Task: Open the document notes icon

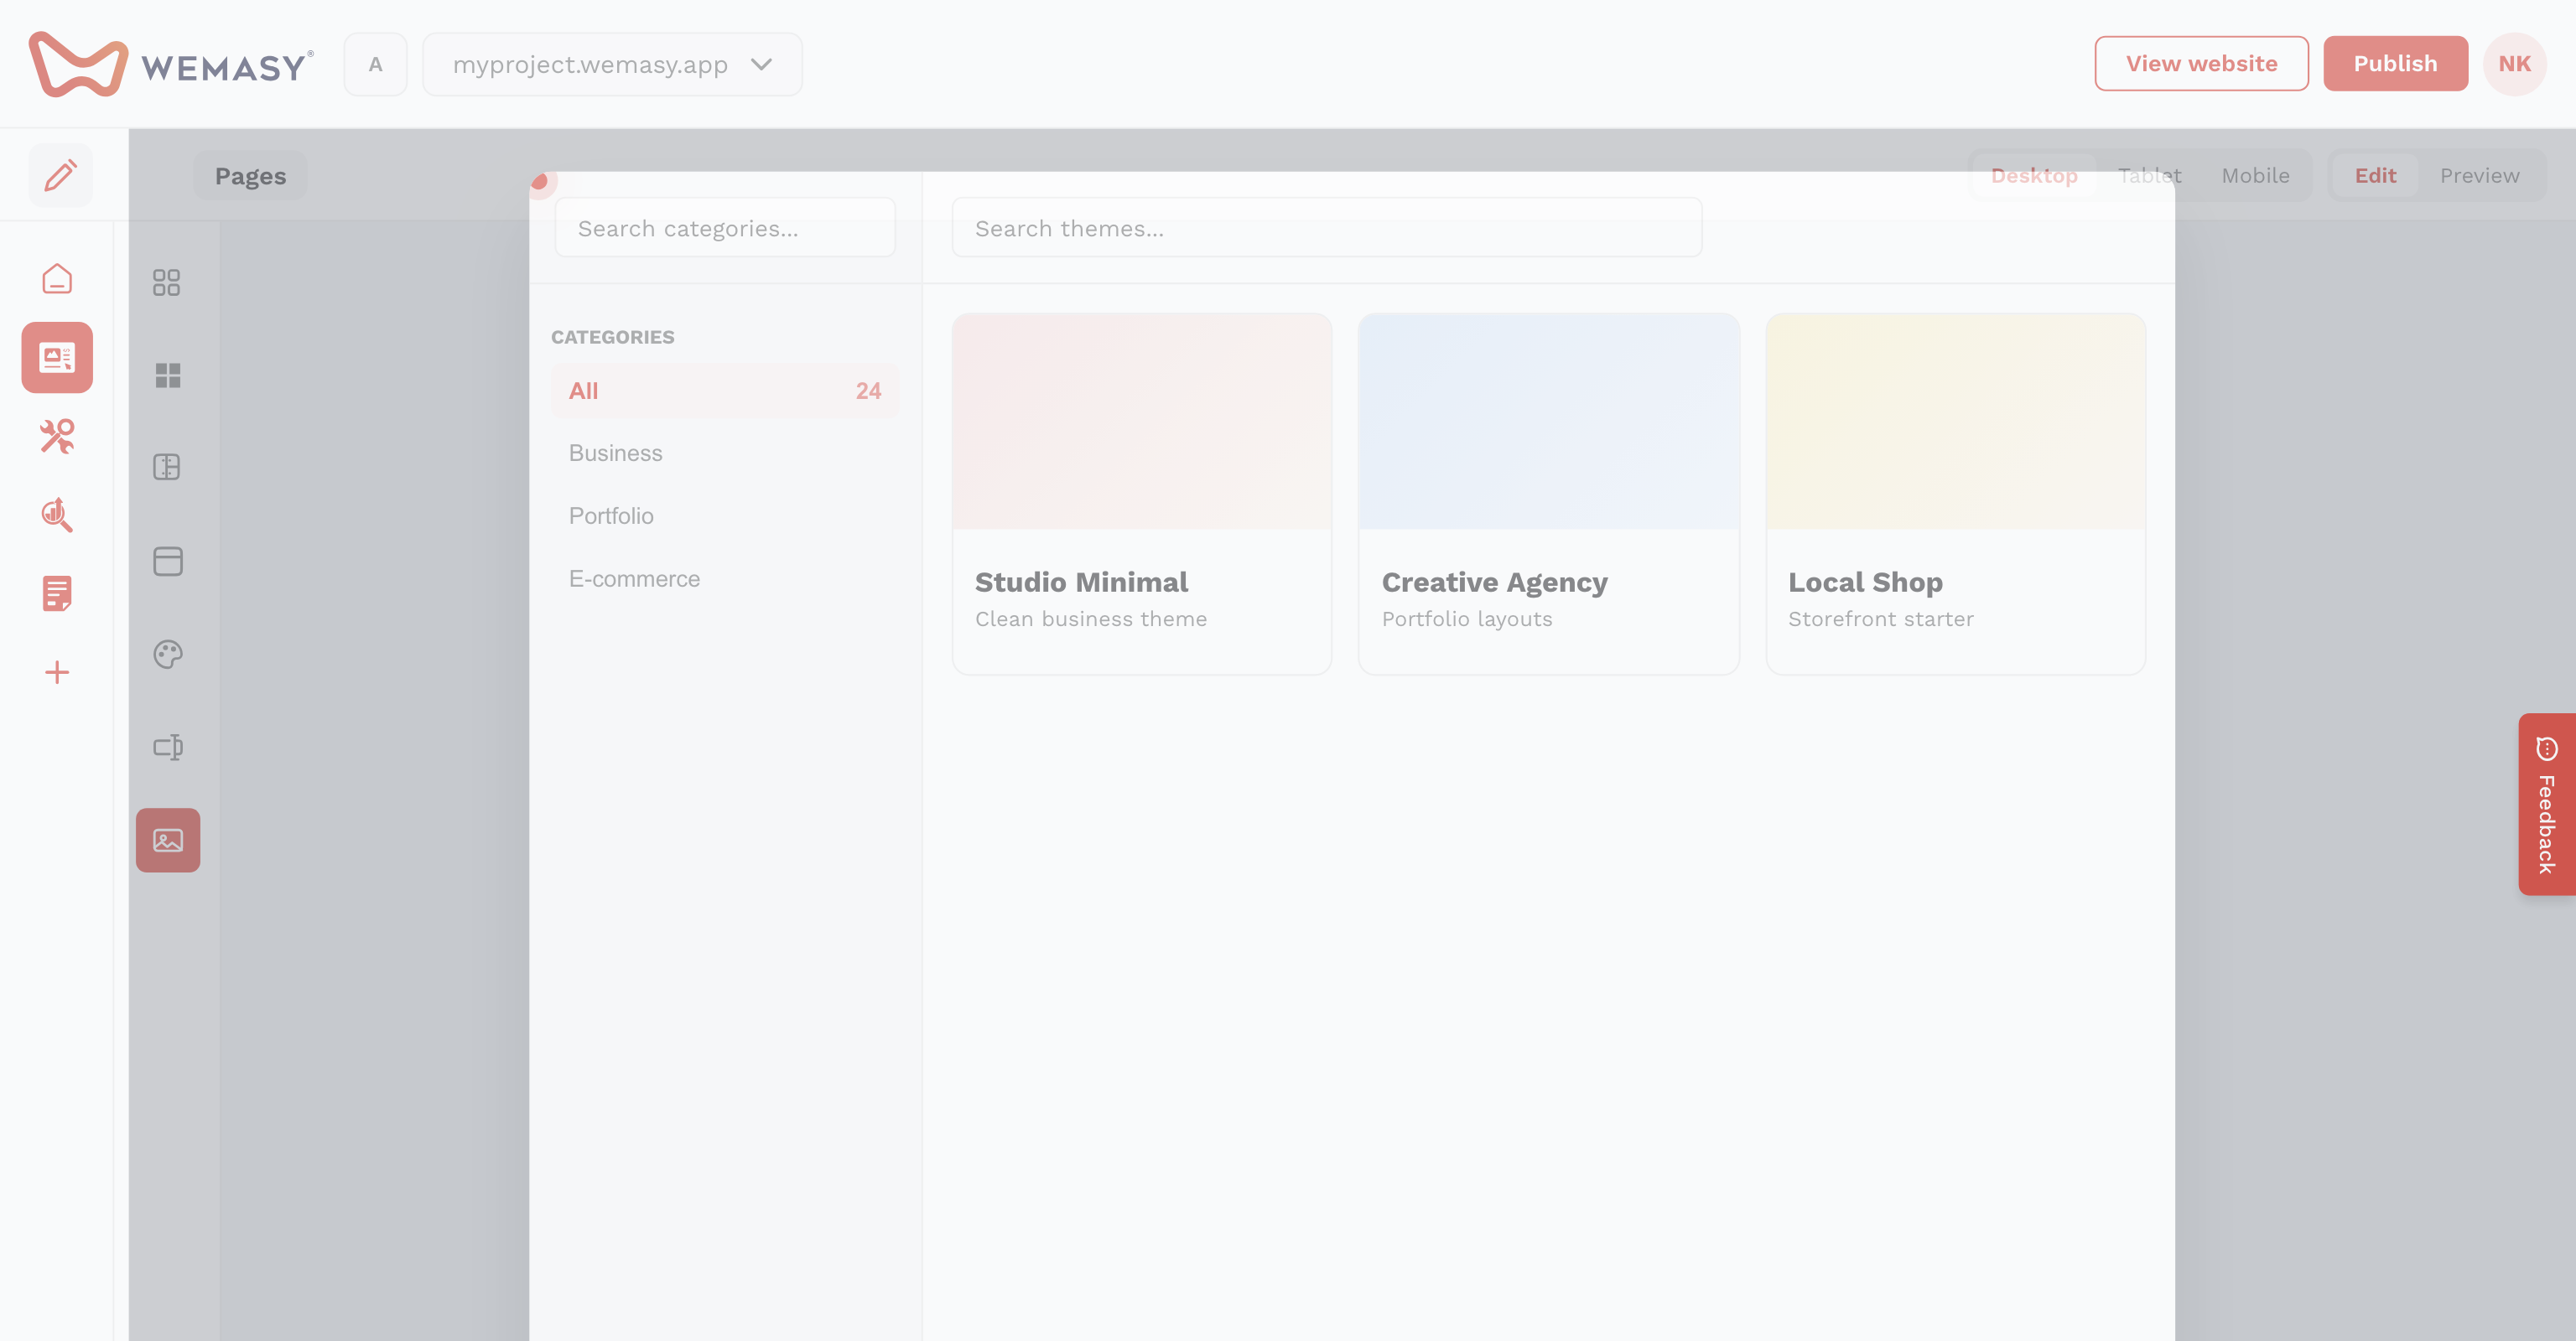Action: [57, 593]
